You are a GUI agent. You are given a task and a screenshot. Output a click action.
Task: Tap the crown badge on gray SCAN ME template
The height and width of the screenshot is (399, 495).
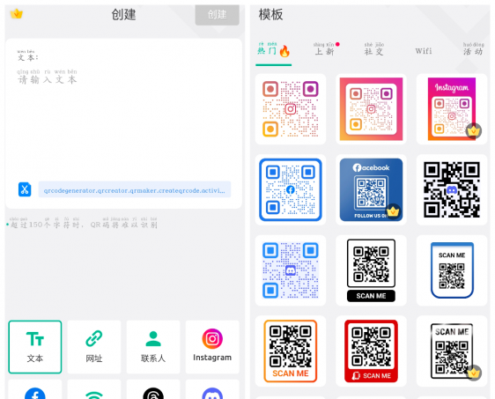[474, 373]
